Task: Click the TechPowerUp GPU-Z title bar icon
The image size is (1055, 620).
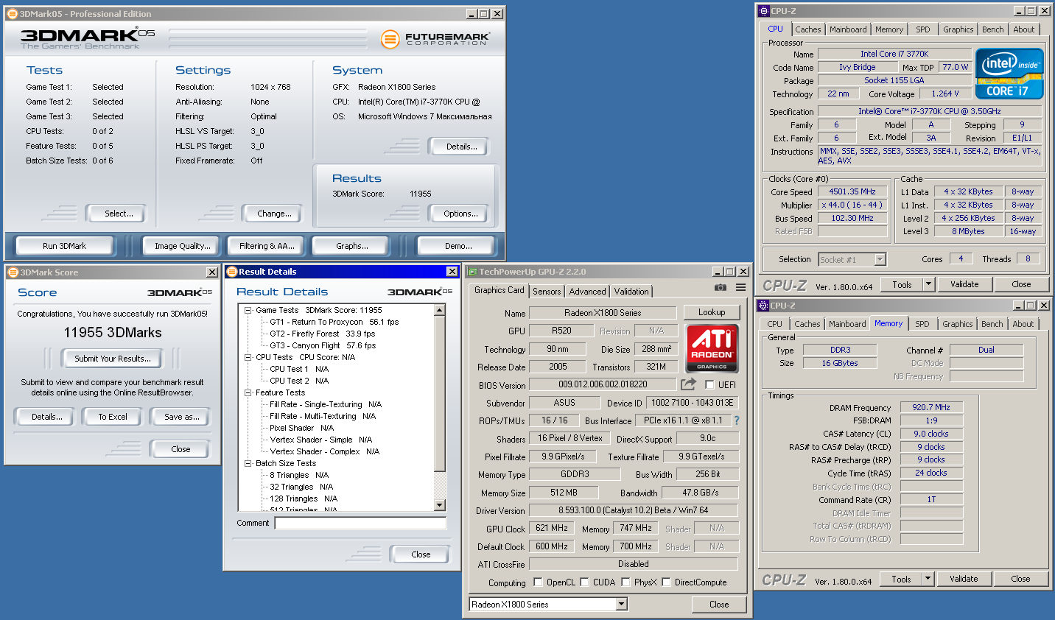Action: coord(472,272)
